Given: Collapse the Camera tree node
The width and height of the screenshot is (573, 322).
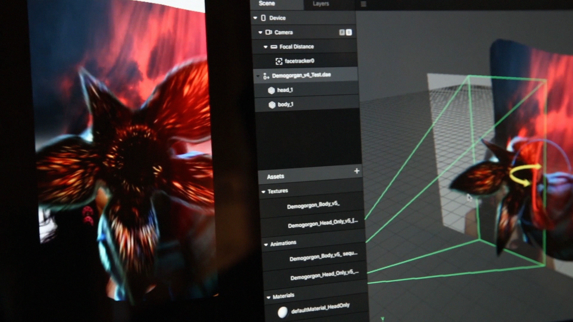Looking at the screenshot, I should coord(260,32).
